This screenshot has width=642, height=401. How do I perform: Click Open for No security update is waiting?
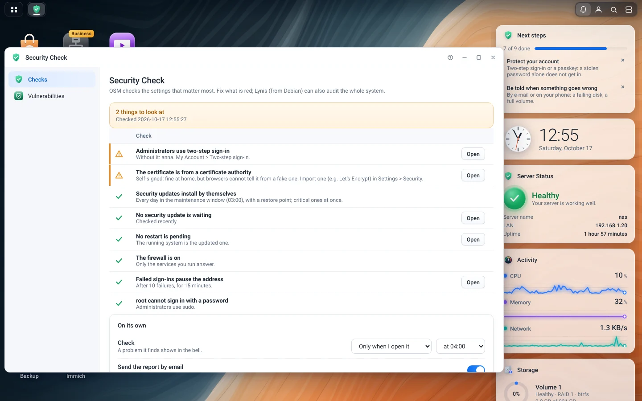point(473,218)
